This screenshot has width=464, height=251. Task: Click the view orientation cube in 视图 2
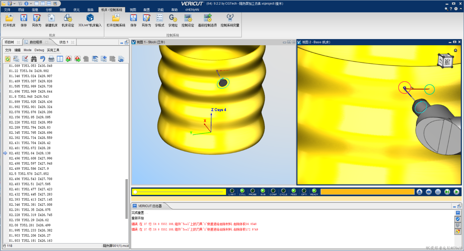coord(445,60)
